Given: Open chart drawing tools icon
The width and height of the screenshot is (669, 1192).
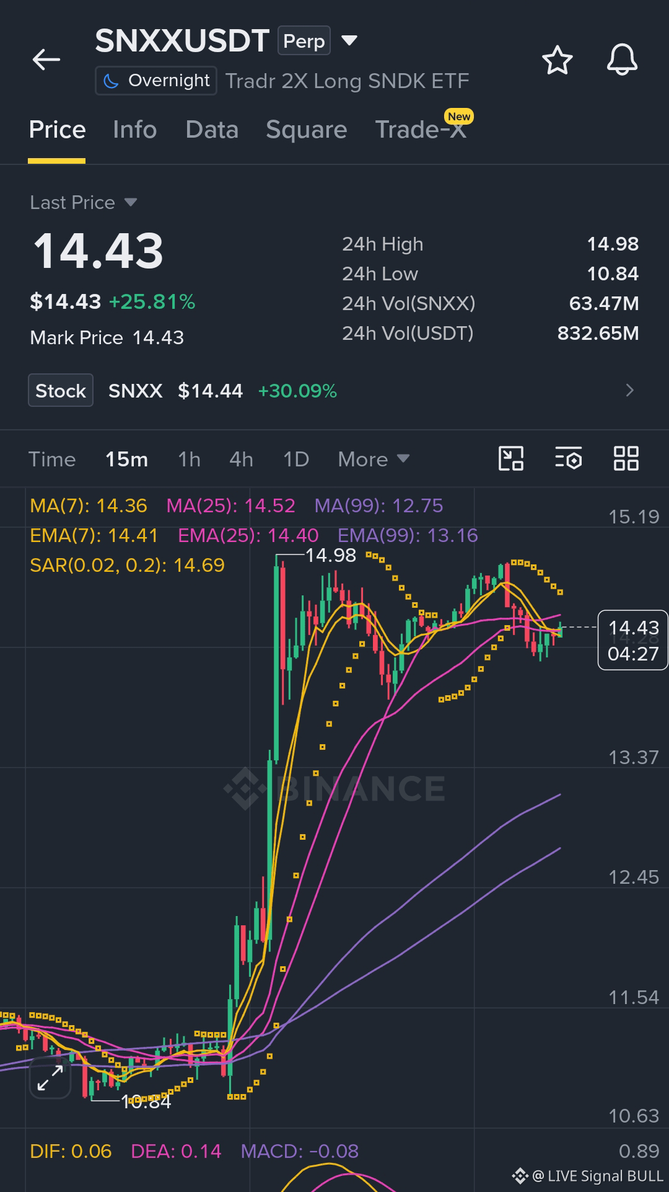Looking at the screenshot, I should (x=511, y=459).
